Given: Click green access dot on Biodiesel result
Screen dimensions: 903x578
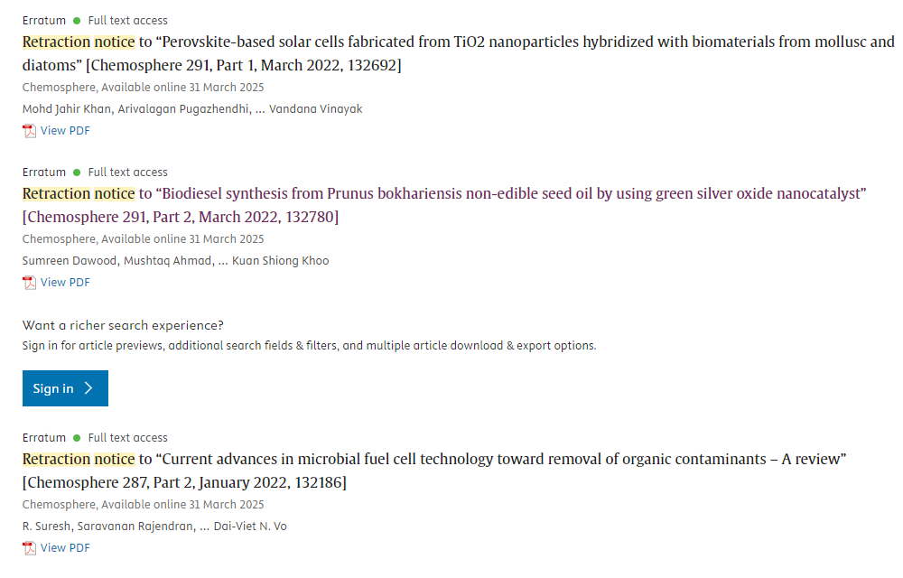Looking at the screenshot, I should pyautogui.click(x=77, y=172).
